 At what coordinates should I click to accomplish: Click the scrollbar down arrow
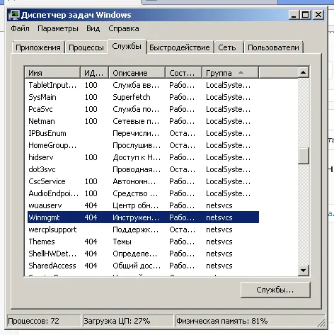(303, 271)
